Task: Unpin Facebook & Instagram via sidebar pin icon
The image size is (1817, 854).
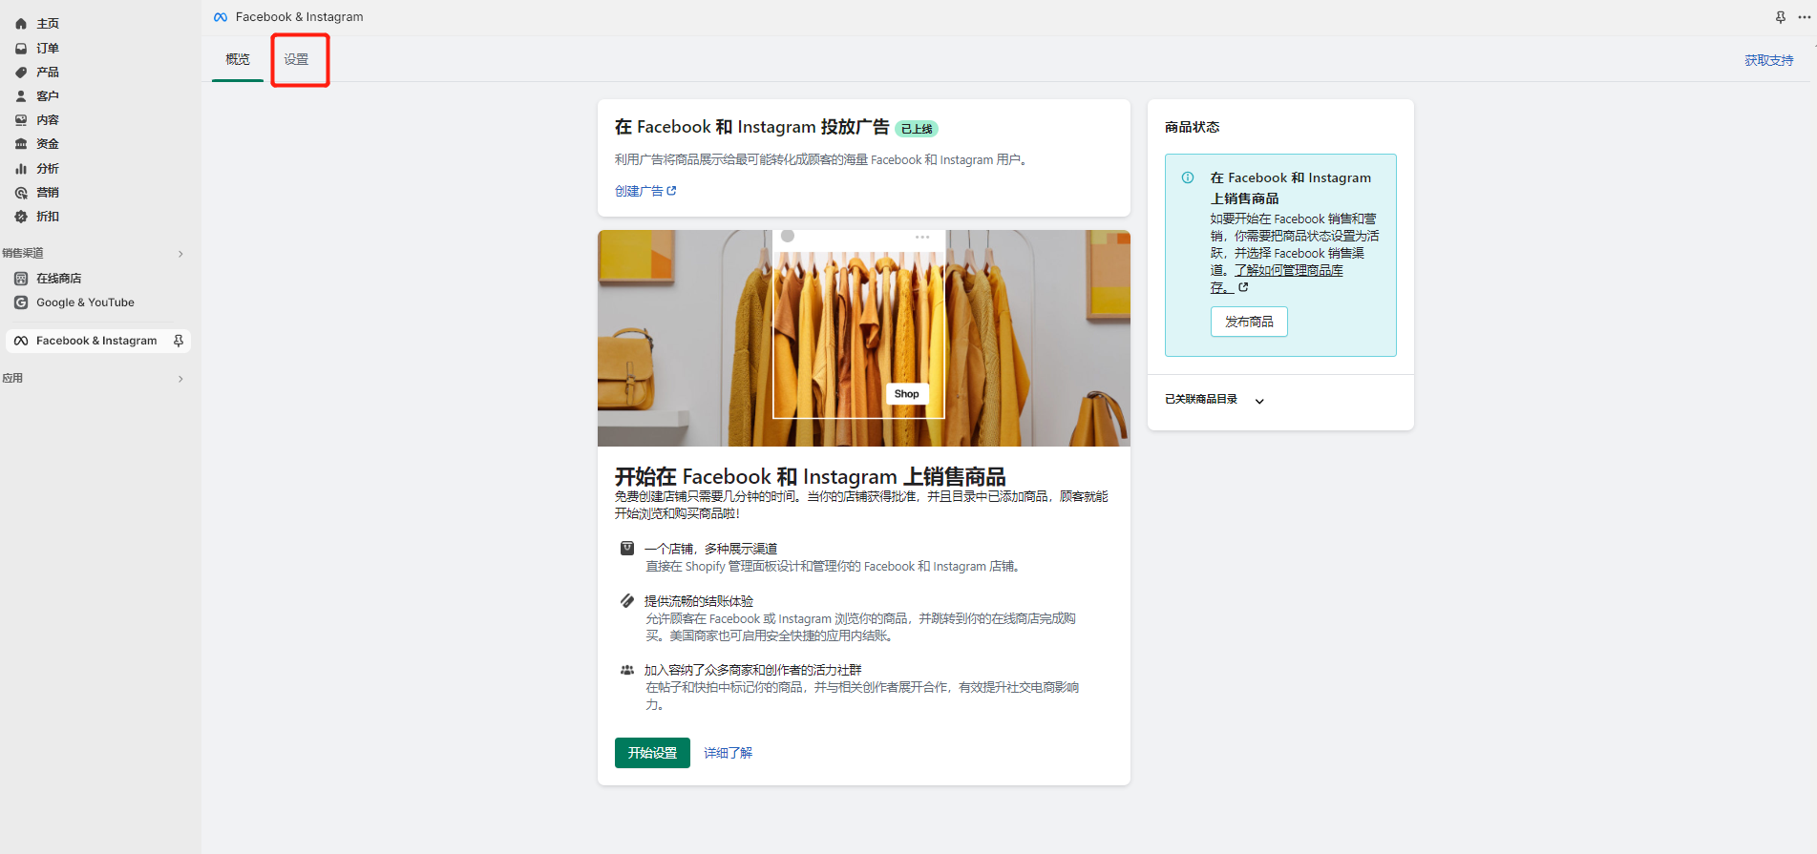Action: pyautogui.click(x=178, y=341)
